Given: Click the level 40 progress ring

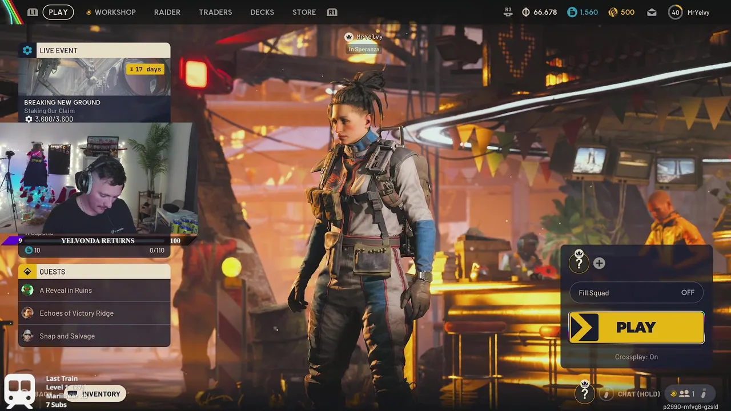Looking at the screenshot, I should click(676, 12).
